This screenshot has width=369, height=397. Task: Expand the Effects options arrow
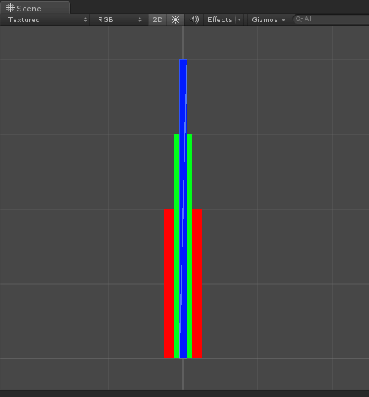pyautogui.click(x=239, y=19)
